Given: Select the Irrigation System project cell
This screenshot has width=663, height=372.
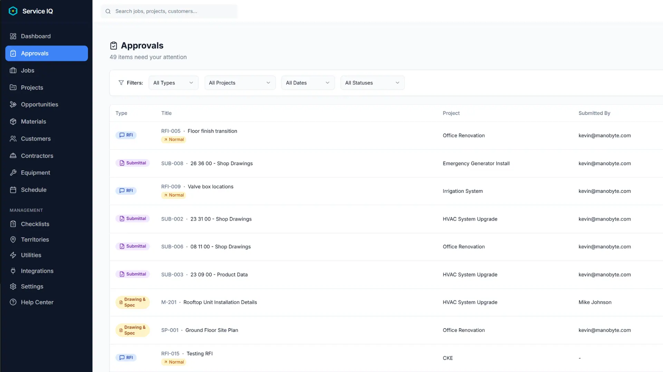Looking at the screenshot, I should pos(463,191).
